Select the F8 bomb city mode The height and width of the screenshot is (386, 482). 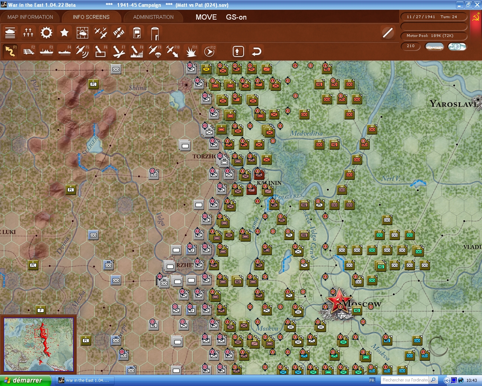(137, 51)
